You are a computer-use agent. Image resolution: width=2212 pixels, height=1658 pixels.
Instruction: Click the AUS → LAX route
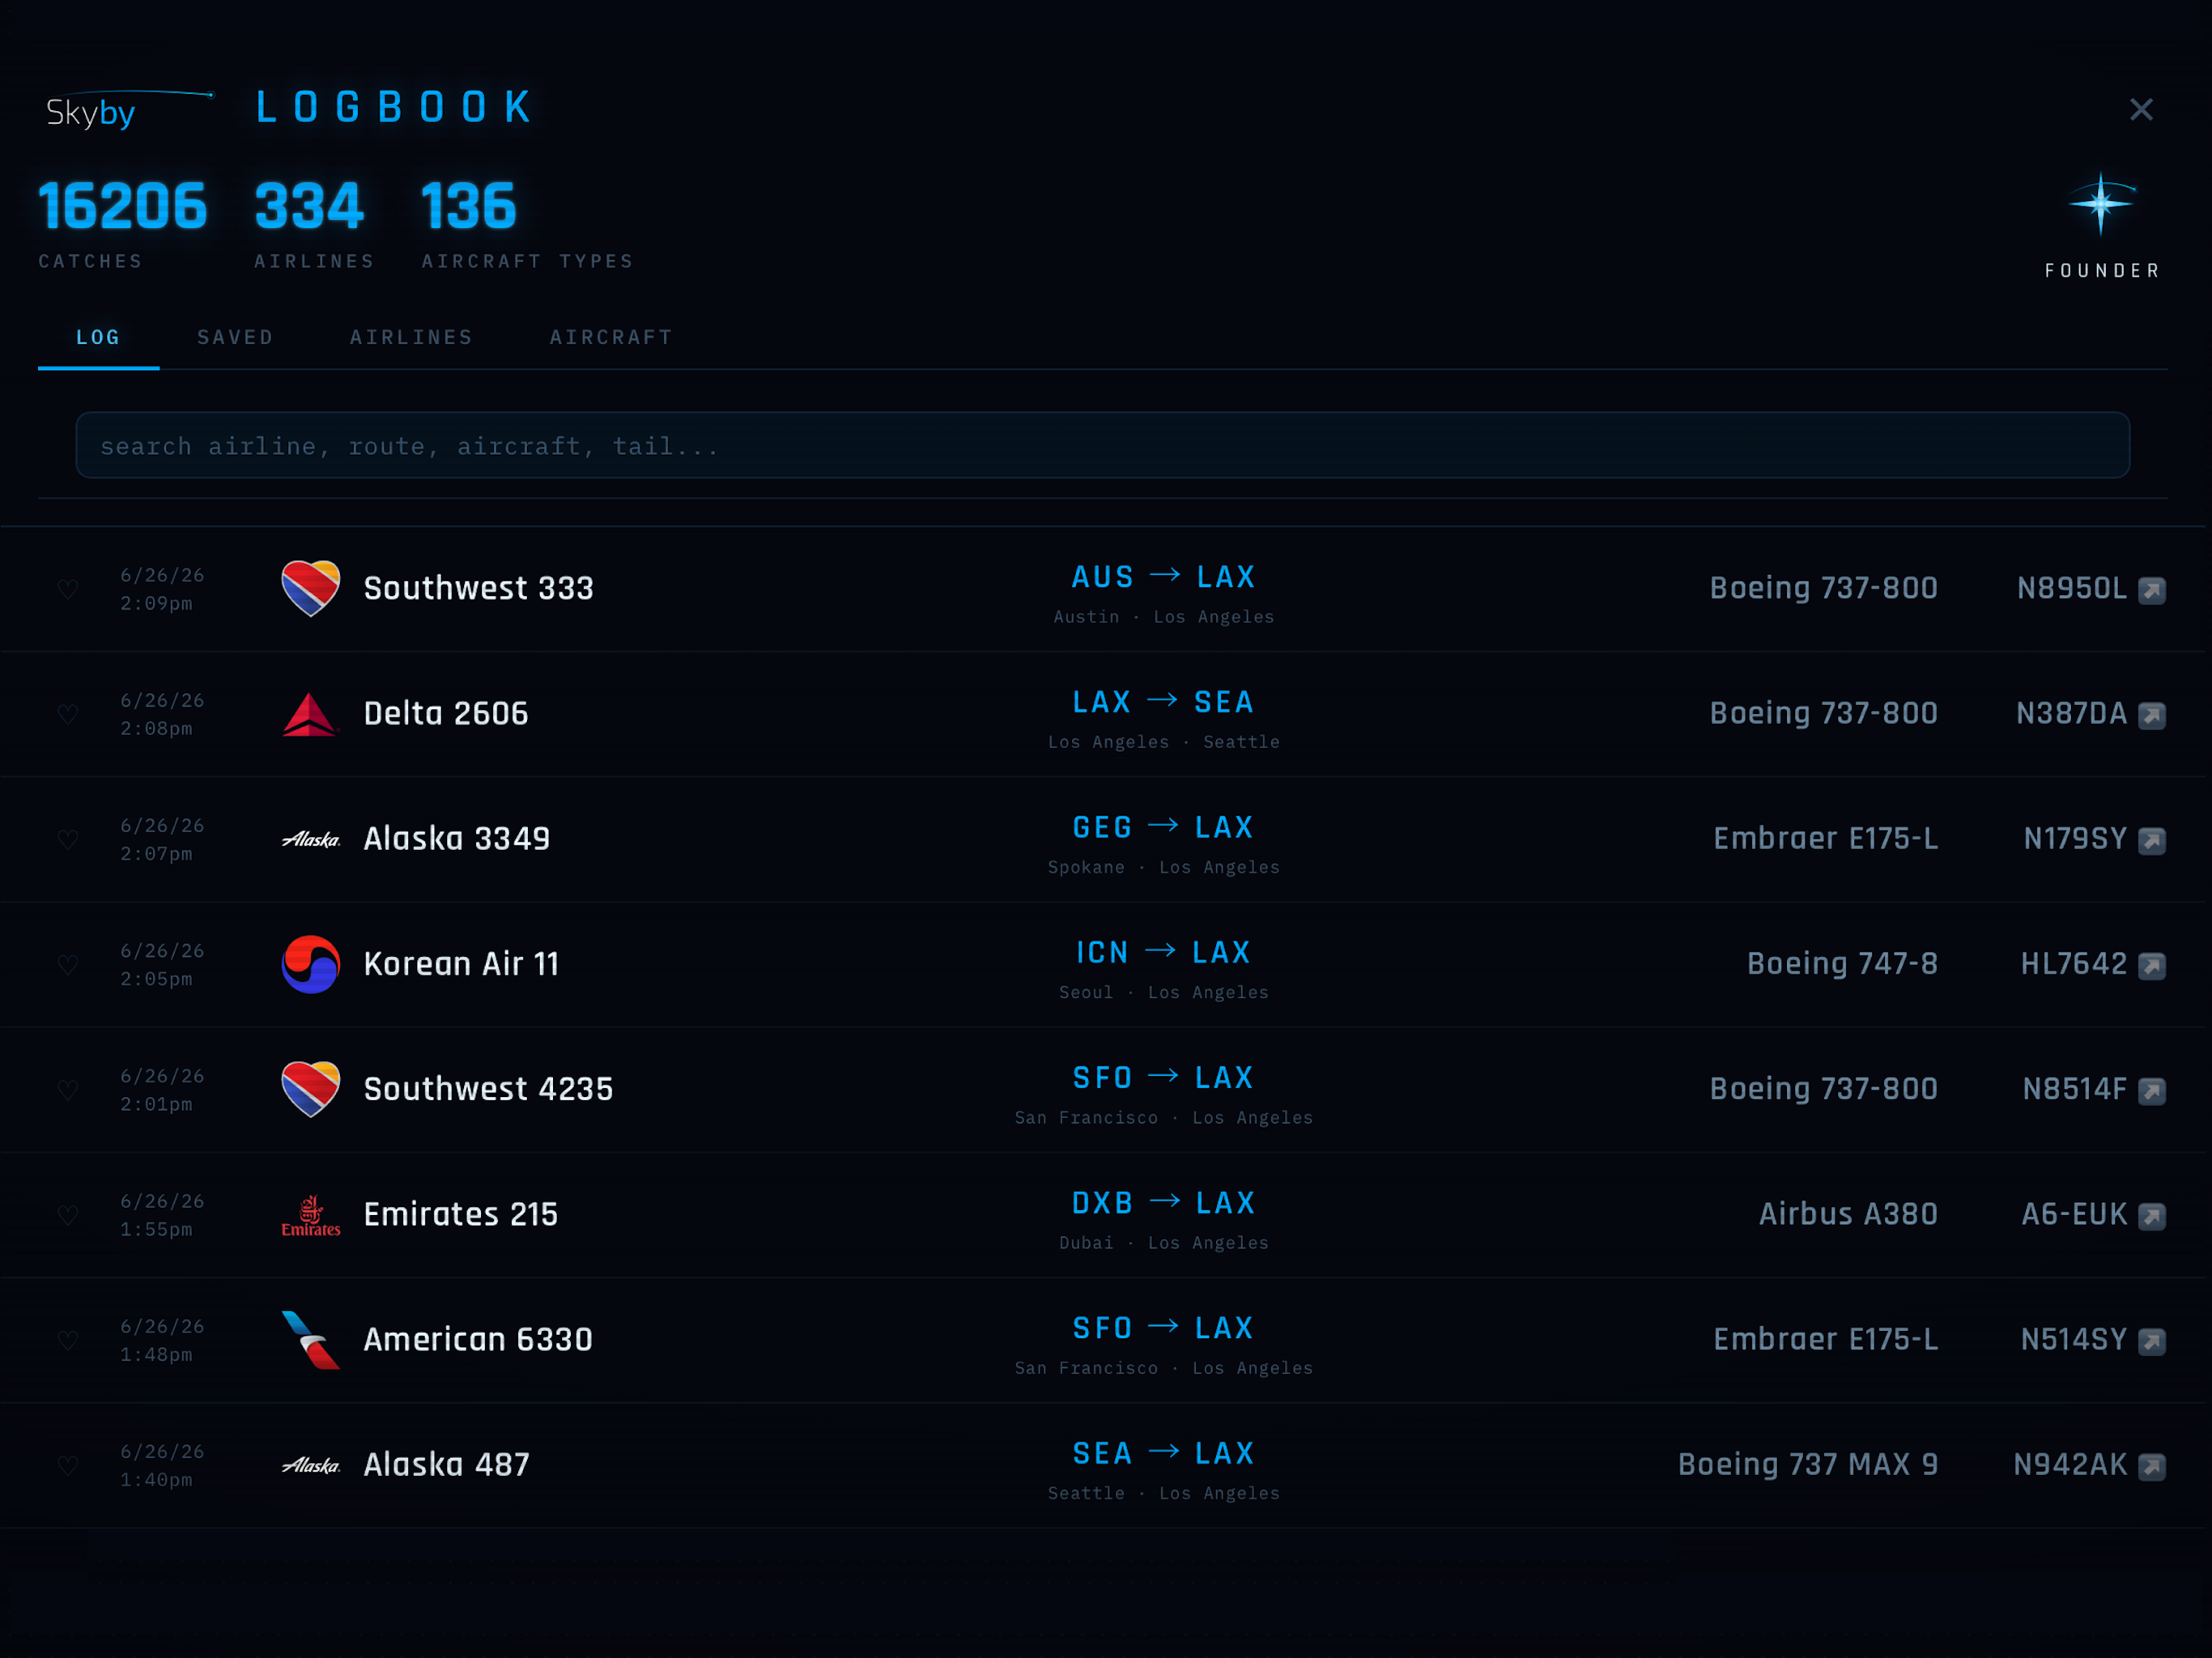(1163, 577)
